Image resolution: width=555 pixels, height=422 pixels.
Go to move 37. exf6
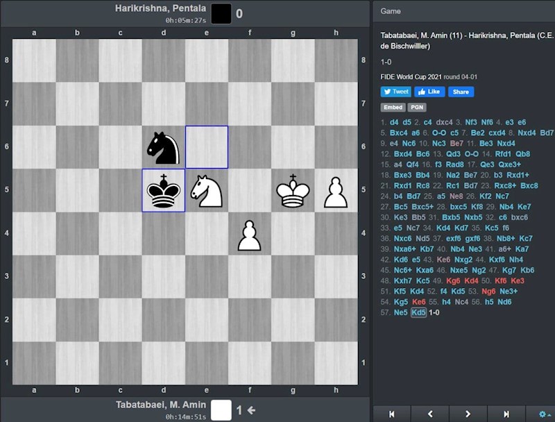point(454,239)
